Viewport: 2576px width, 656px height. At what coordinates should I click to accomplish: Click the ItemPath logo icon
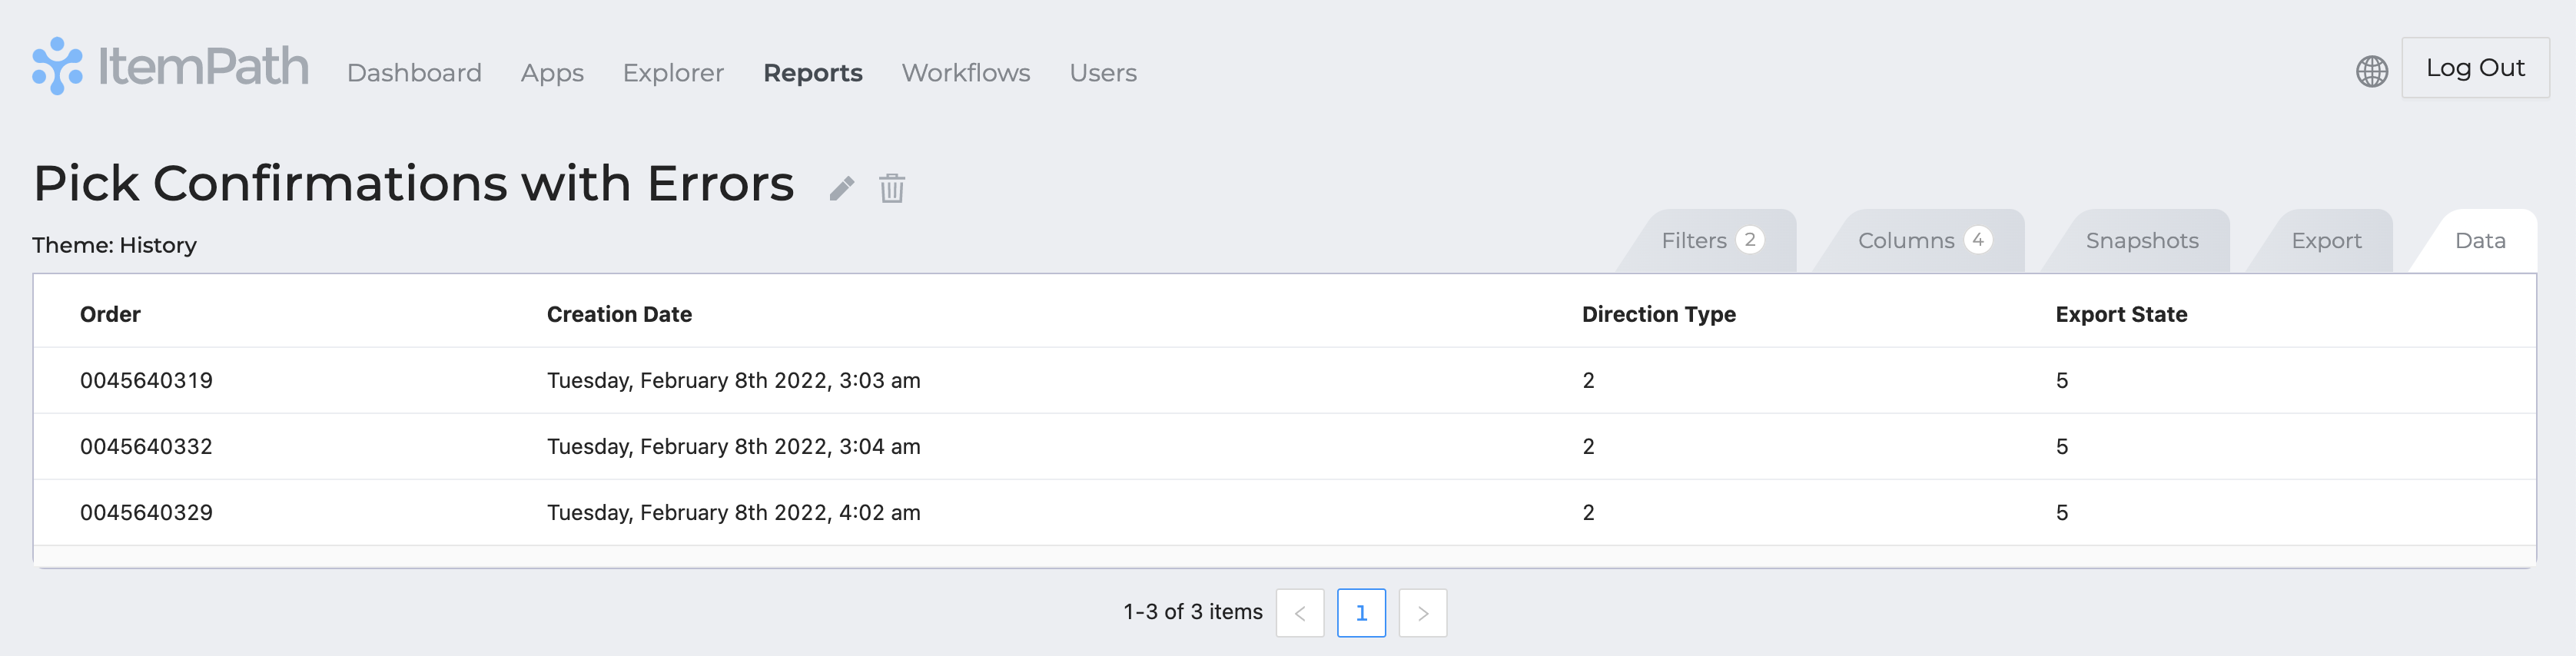57,66
